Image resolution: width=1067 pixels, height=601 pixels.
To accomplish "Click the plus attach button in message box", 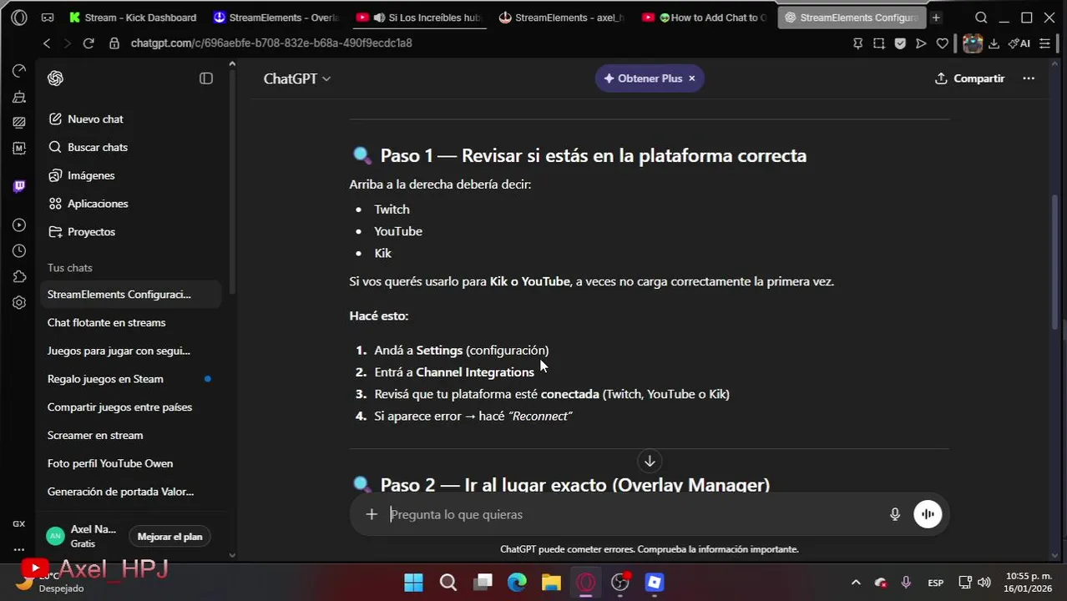I will coord(372,515).
